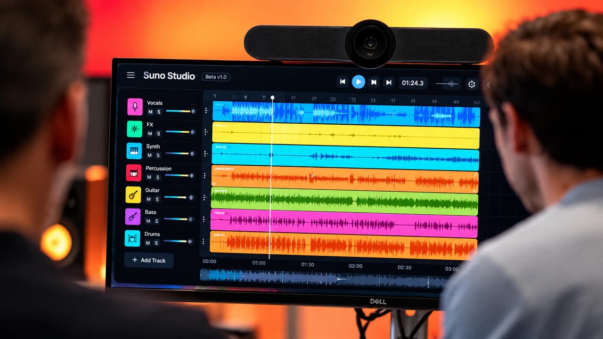Click the Add Track button
This screenshot has height=339, width=603.
click(x=149, y=260)
